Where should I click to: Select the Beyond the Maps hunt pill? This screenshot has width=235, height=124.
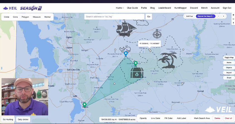point(205,16)
